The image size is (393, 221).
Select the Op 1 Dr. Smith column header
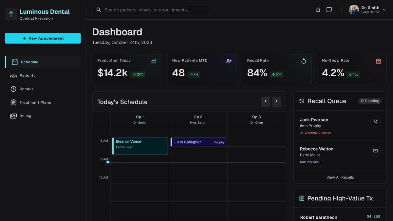[140, 120]
